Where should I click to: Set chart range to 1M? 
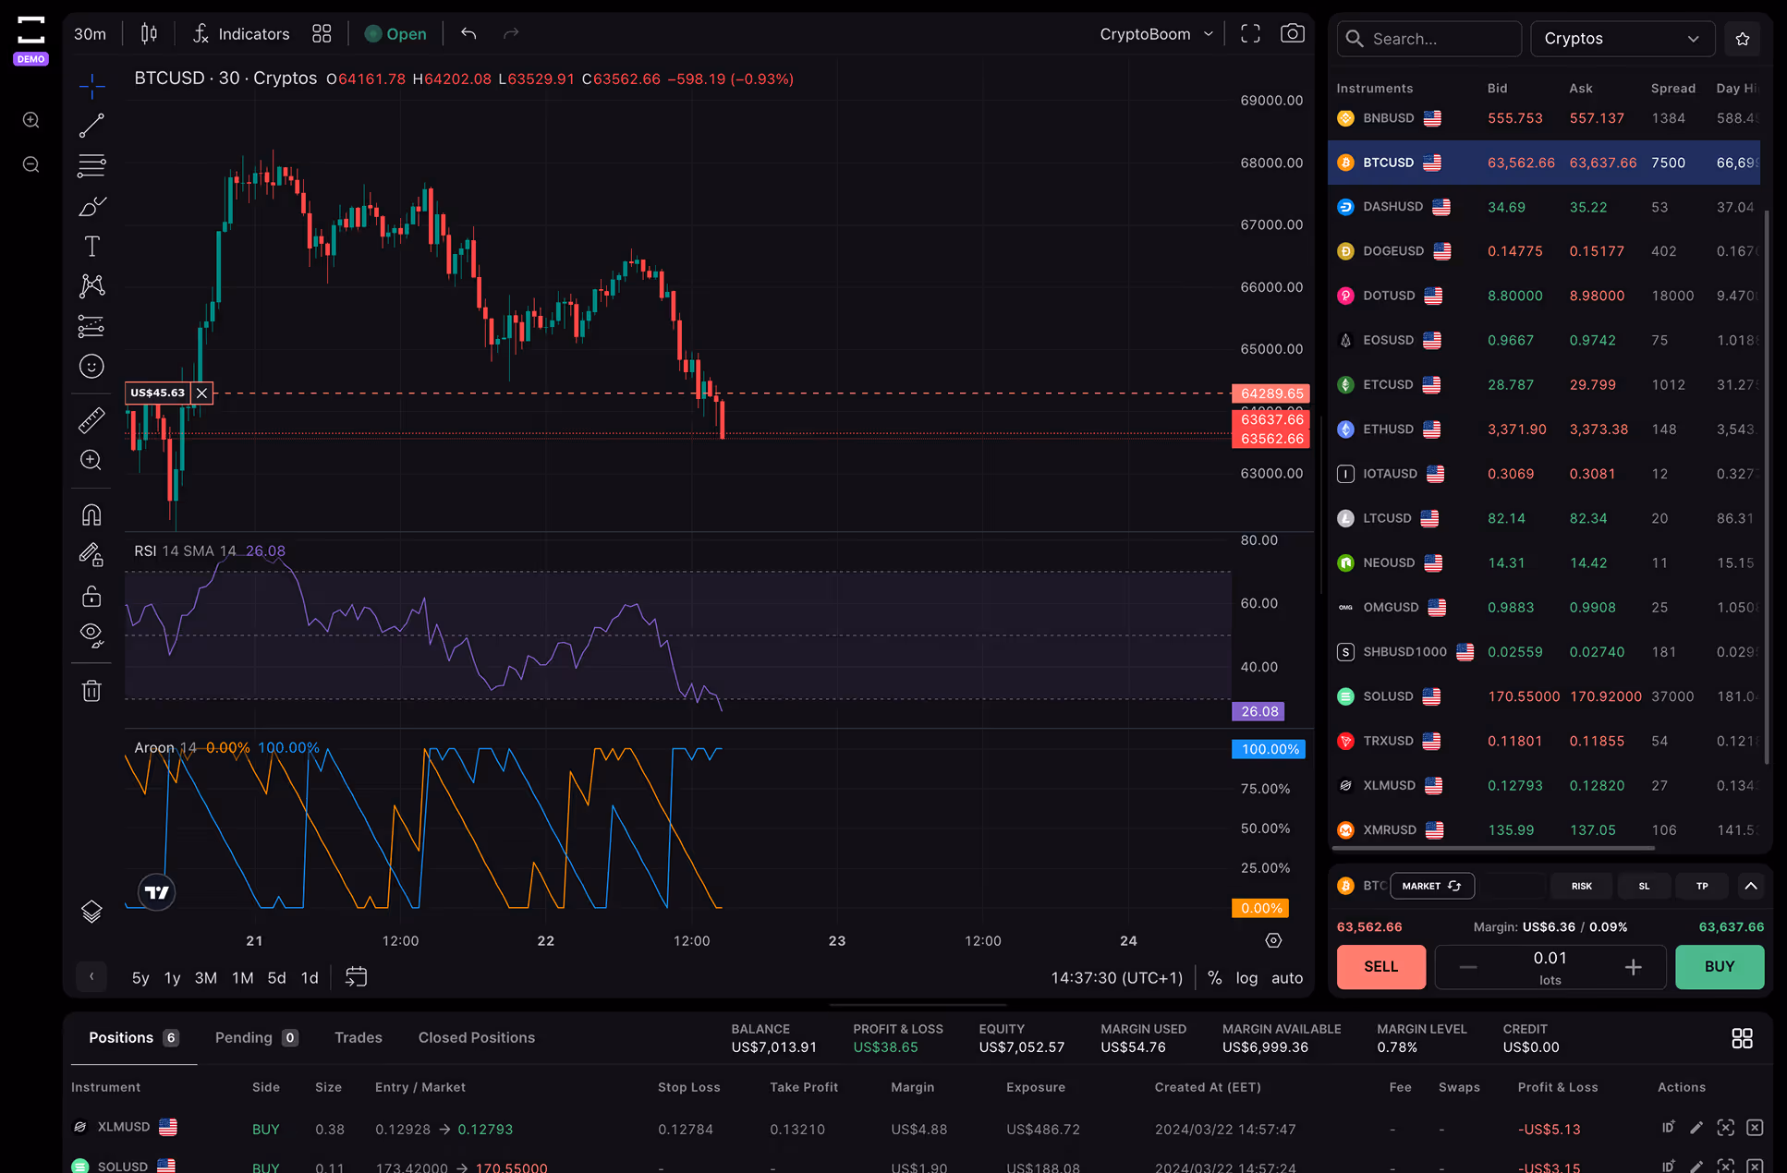[243, 977]
